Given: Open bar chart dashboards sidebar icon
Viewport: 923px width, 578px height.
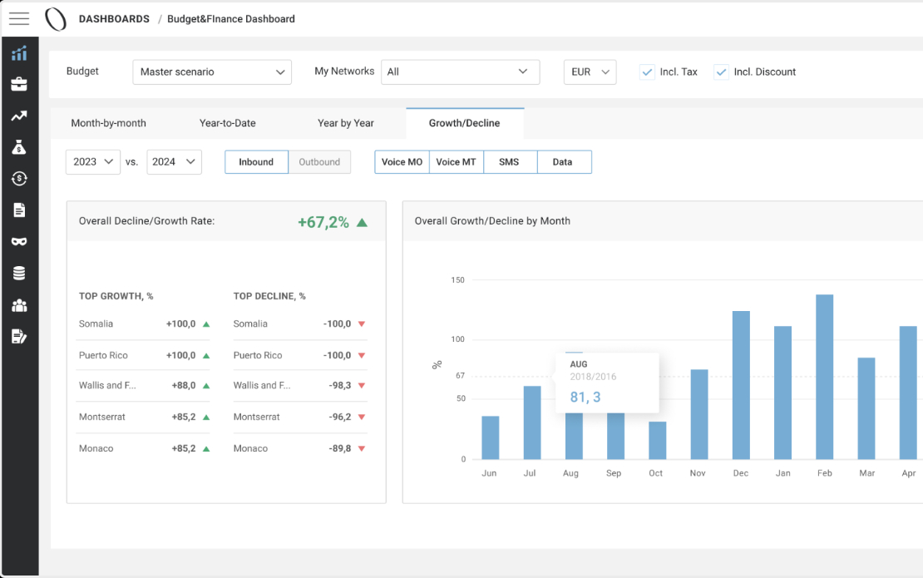Looking at the screenshot, I should point(19,53).
